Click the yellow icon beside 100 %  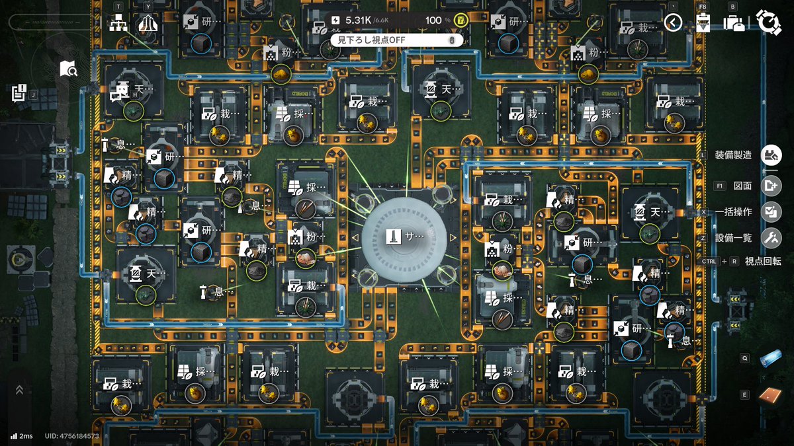461,20
